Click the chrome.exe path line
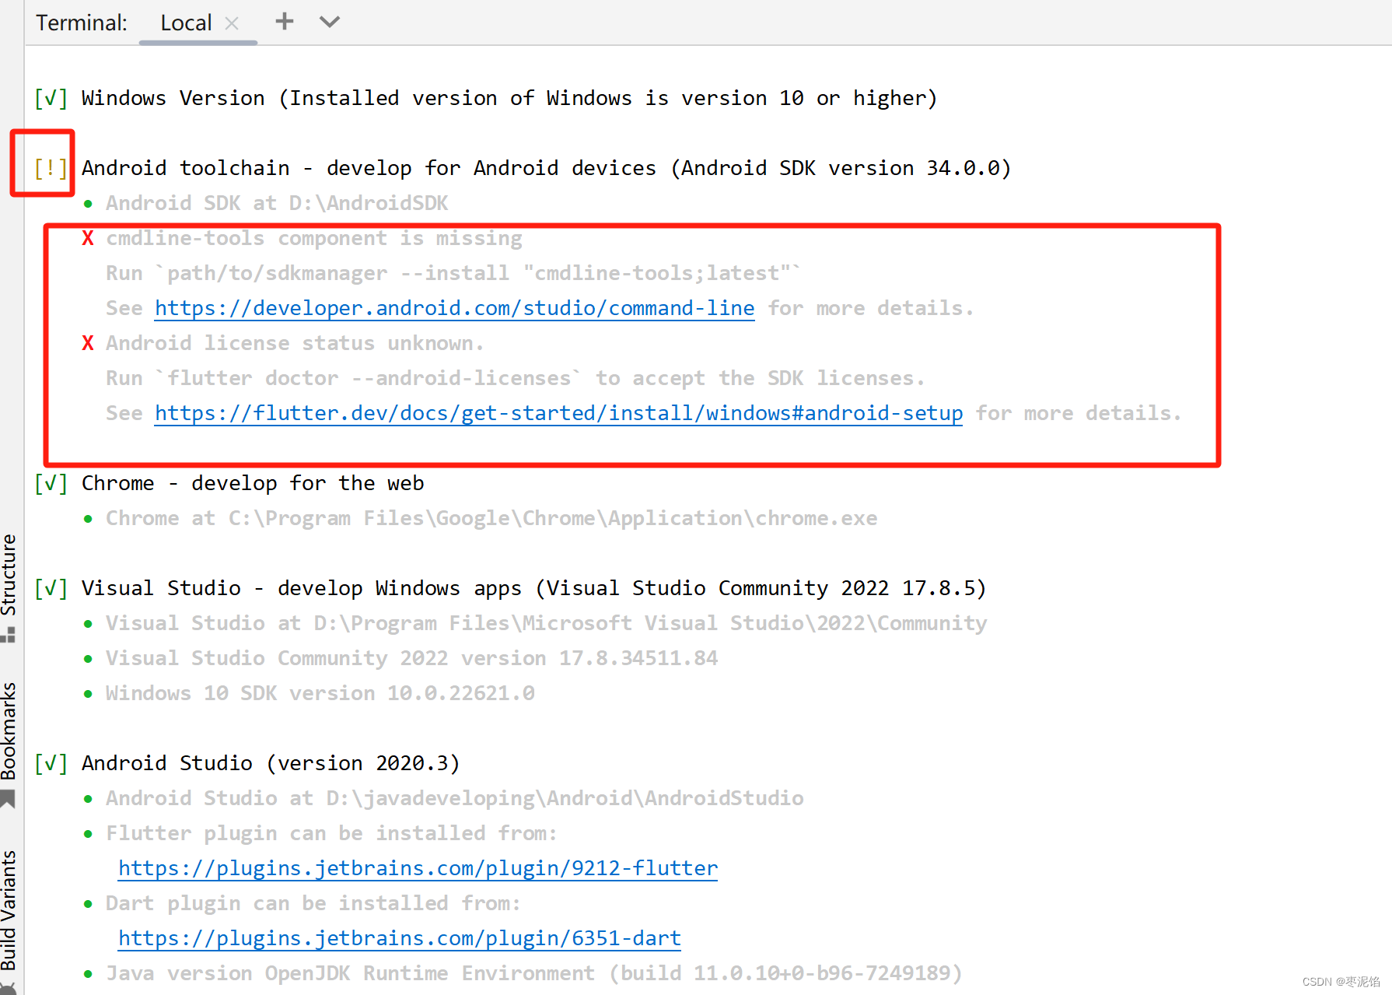1392x995 pixels. [x=491, y=518]
